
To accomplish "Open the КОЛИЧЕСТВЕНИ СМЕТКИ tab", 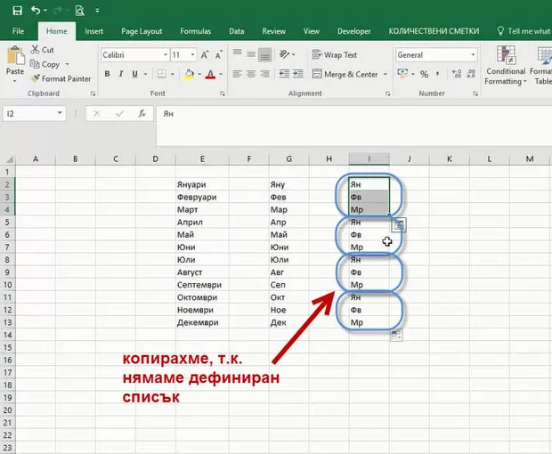I will [434, 31].
